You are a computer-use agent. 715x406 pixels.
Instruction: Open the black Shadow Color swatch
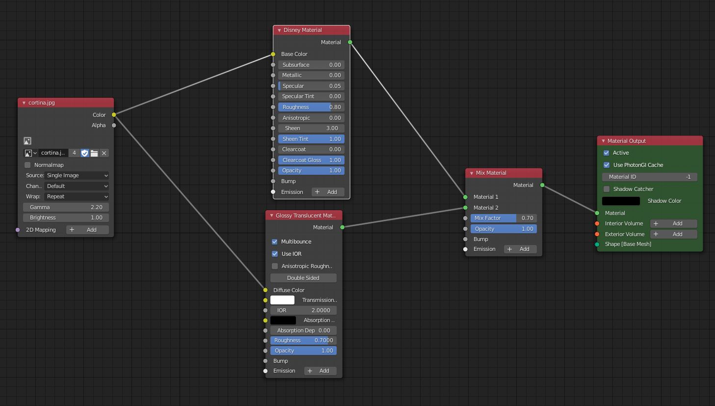[621, 201]
